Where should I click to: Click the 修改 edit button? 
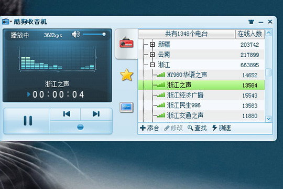[173, 128]
